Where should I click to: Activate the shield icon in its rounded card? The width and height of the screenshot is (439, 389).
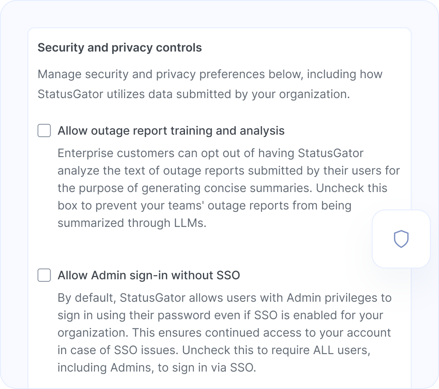click(x=401, y=239)
